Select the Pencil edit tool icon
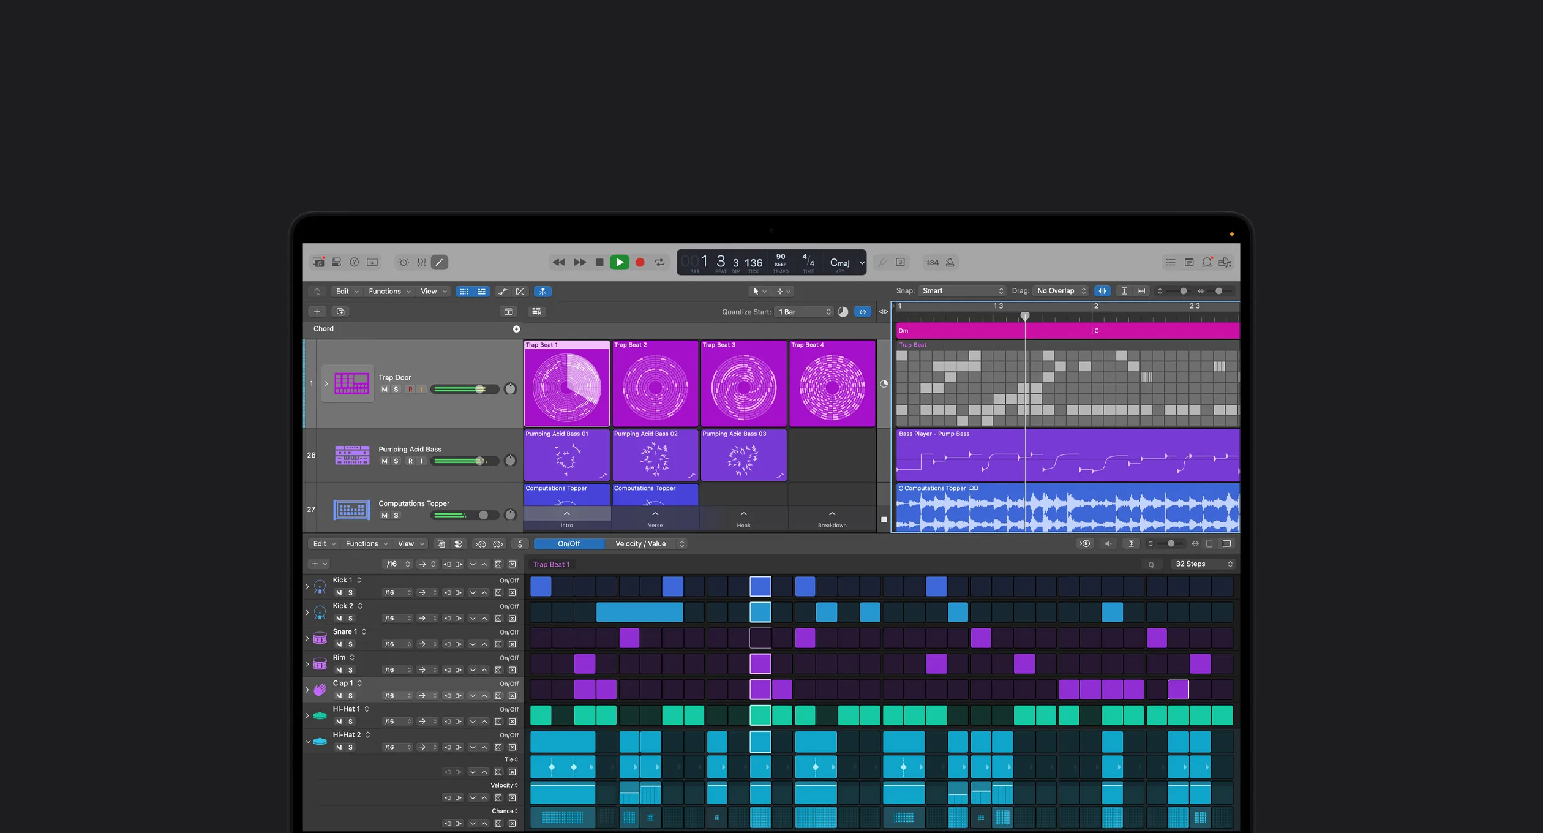The image size is (1543, 833). (x=440, y=262)
